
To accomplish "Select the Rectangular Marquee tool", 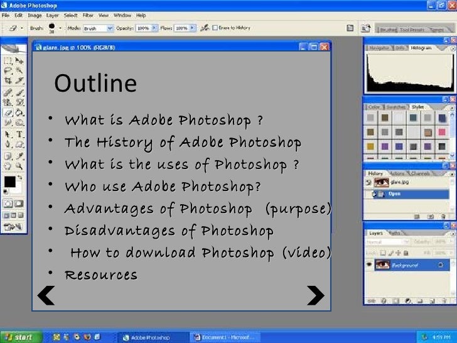I will (x=8, y=61).
